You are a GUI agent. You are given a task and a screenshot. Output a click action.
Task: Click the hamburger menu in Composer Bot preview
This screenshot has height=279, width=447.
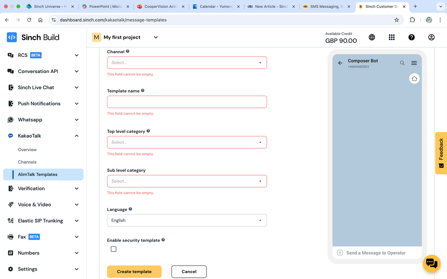[414, 63]
